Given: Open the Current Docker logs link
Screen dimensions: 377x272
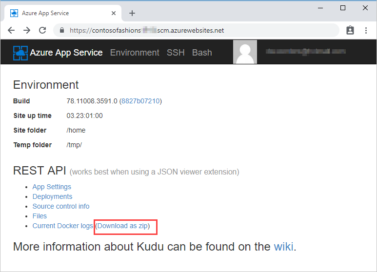Looking at the screenshot, I should (63, 226).
